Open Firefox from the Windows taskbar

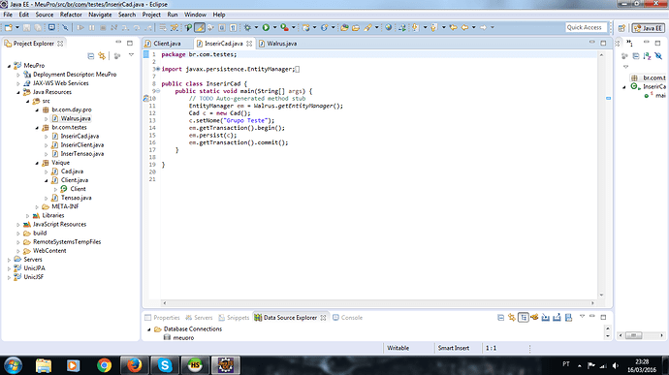point(134,365)
